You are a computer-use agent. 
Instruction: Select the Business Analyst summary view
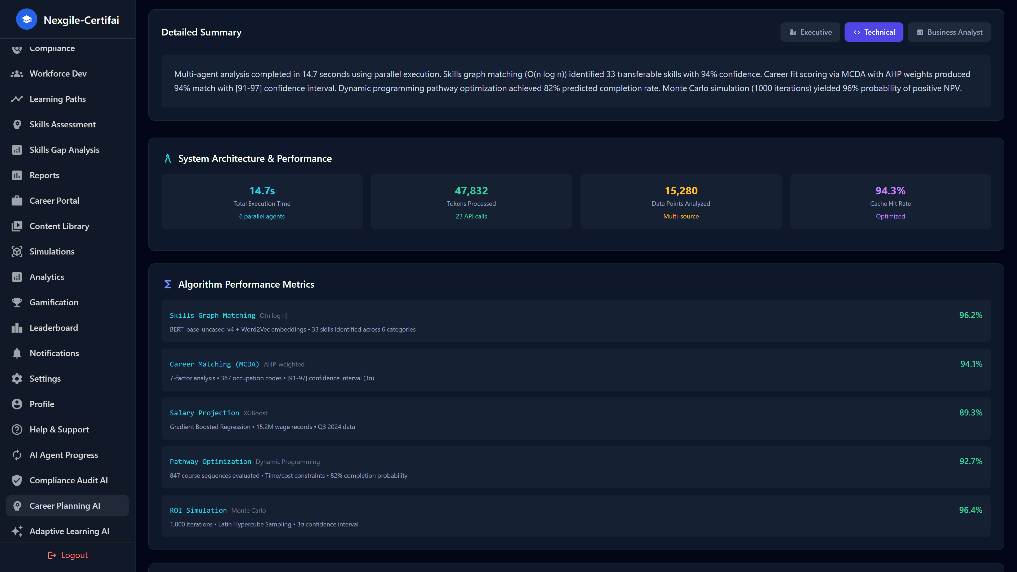949,32
